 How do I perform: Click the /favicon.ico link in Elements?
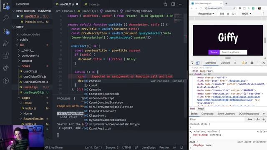tap(237, 81)
